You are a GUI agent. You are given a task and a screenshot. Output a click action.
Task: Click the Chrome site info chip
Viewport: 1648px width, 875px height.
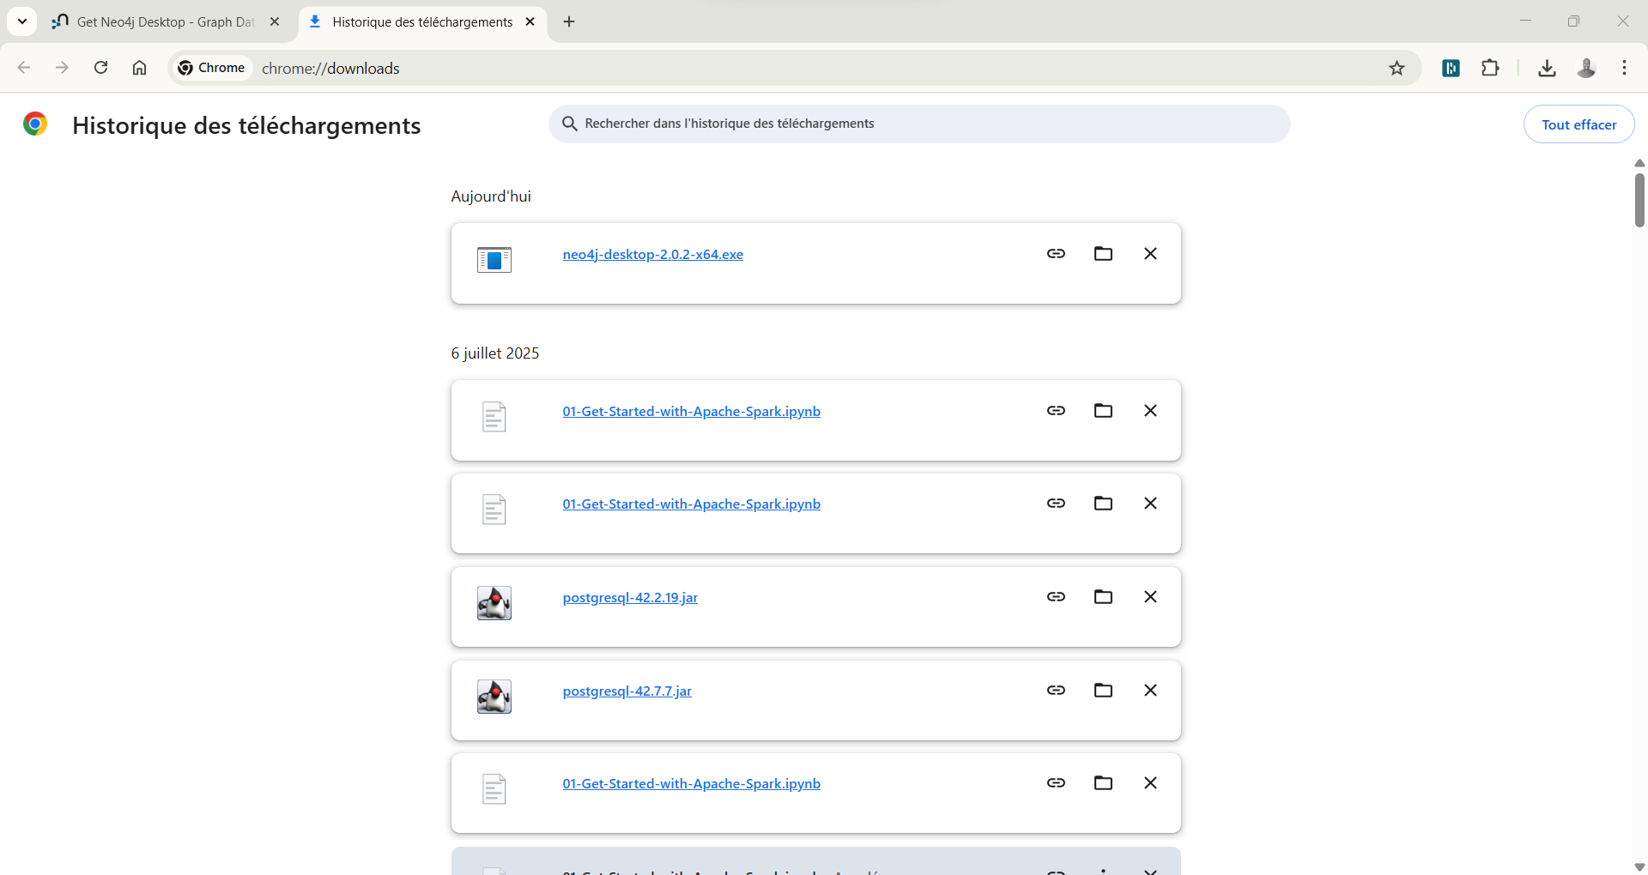click(212, 68)
